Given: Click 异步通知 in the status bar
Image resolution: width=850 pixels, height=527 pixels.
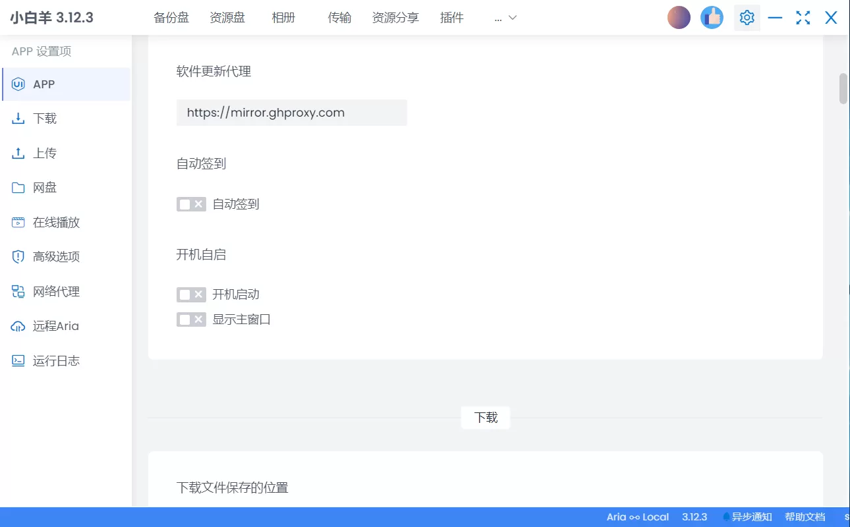Looking at the screenshot, I should (752, 516).
